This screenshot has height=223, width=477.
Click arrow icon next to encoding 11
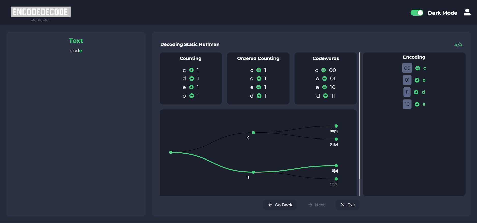click(416, 92)
